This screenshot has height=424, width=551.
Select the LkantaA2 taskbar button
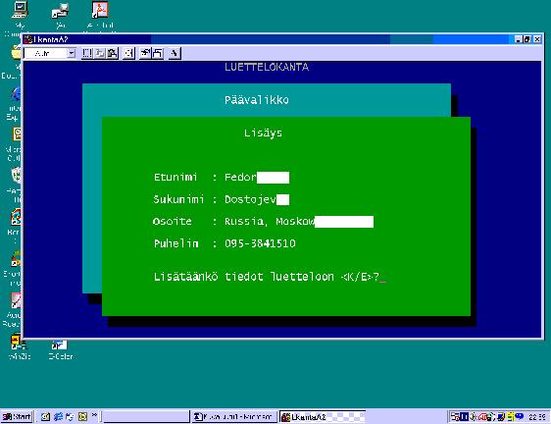click(322, 417)
